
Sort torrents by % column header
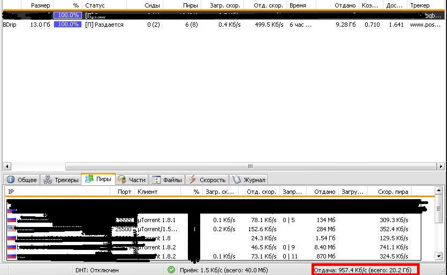tap(68, 5)
